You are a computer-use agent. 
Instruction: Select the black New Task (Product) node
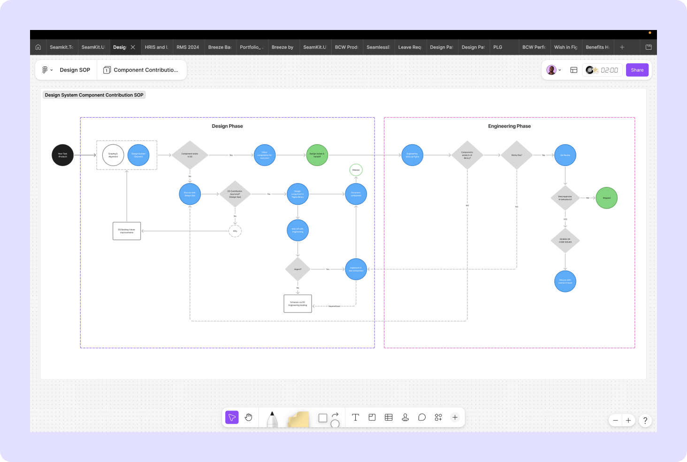(x=62, y=155)
